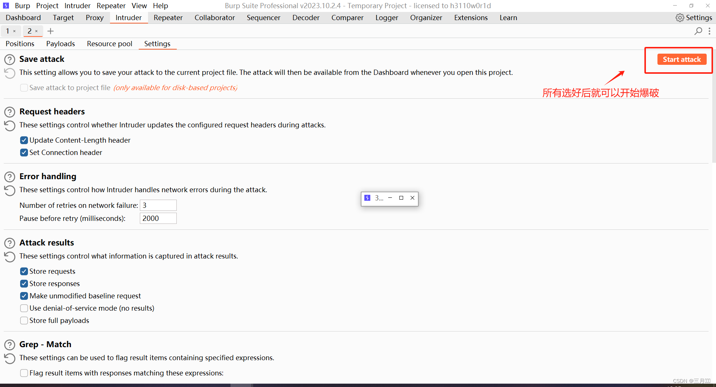Screen dimensions: 716x387
Task: Uncheck Make unmodified baseline request
Action: pyautogui.click(x=24, y=296)
